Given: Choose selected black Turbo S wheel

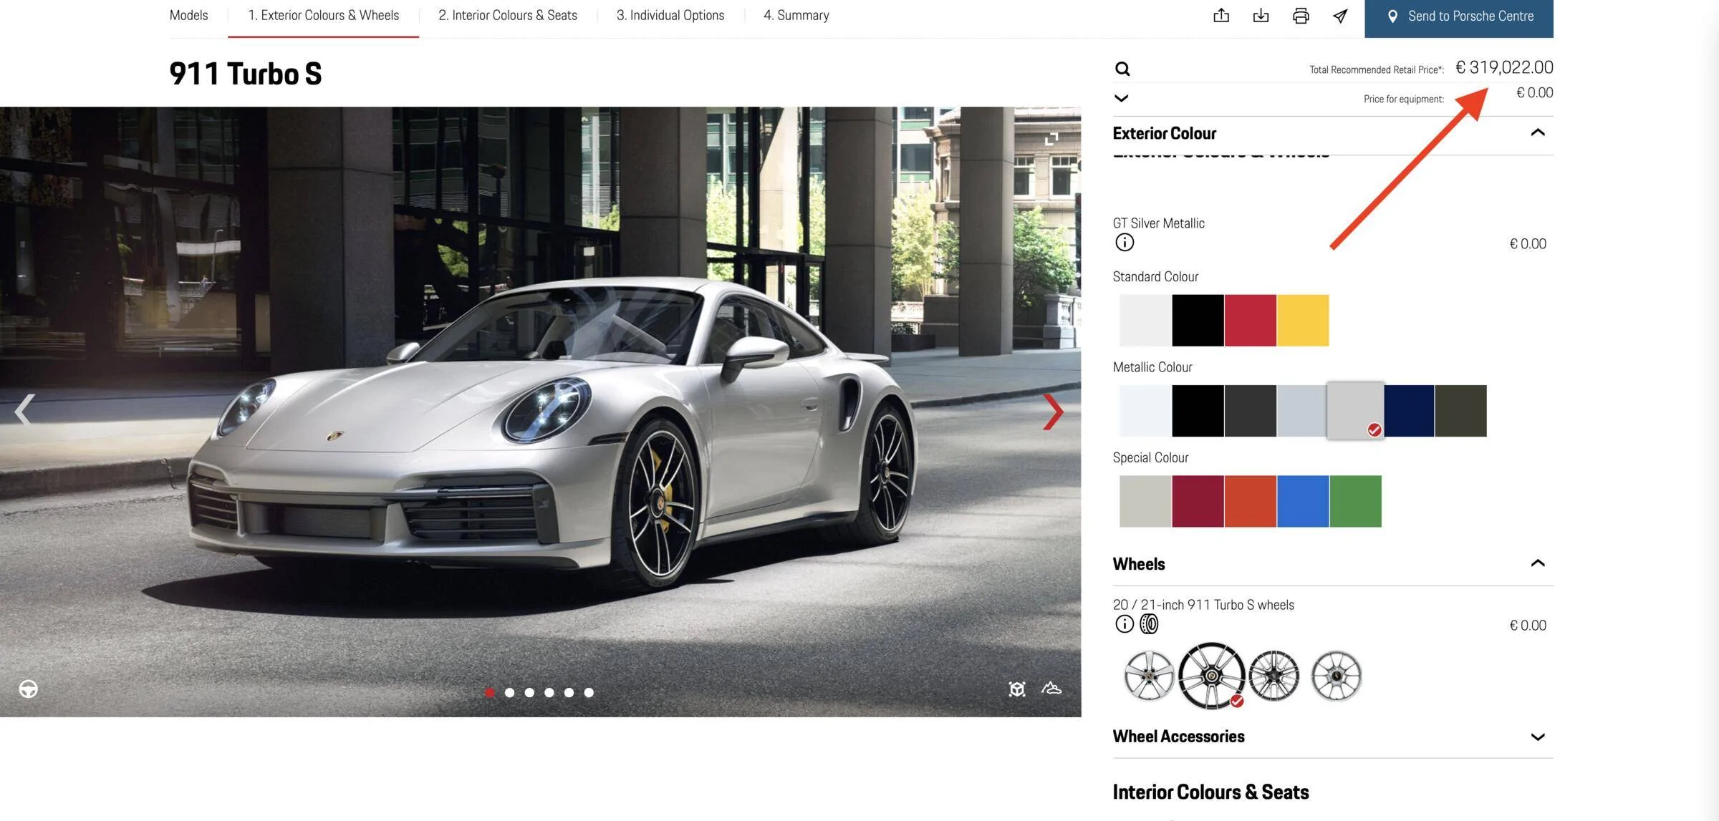Looking at the screenshot, I should click(1211, 676).
